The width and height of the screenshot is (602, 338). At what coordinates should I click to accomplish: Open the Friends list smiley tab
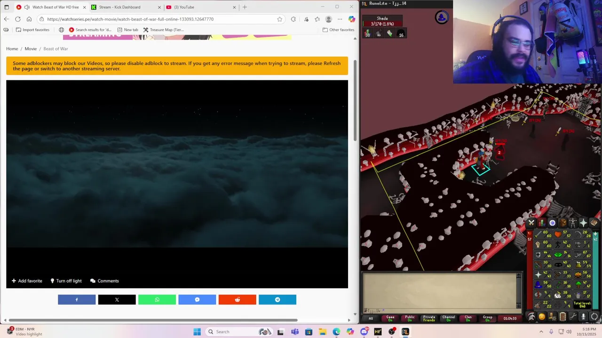[542, 316]
